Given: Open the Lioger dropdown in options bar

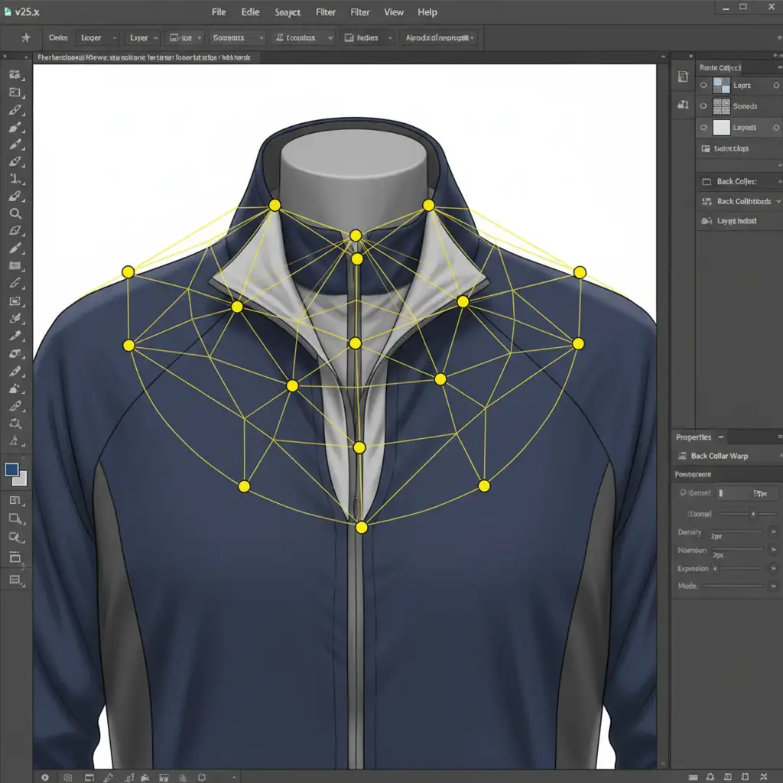Looking at the screenshot, I should tap(97, 37).
